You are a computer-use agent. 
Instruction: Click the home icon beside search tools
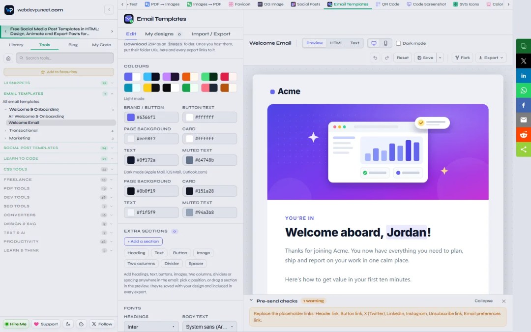click(x=8, y=58)
